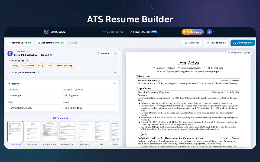Select the Professional template thumbnail
The height and width of the screenshot is (162, 260).
tap(15, 131)
